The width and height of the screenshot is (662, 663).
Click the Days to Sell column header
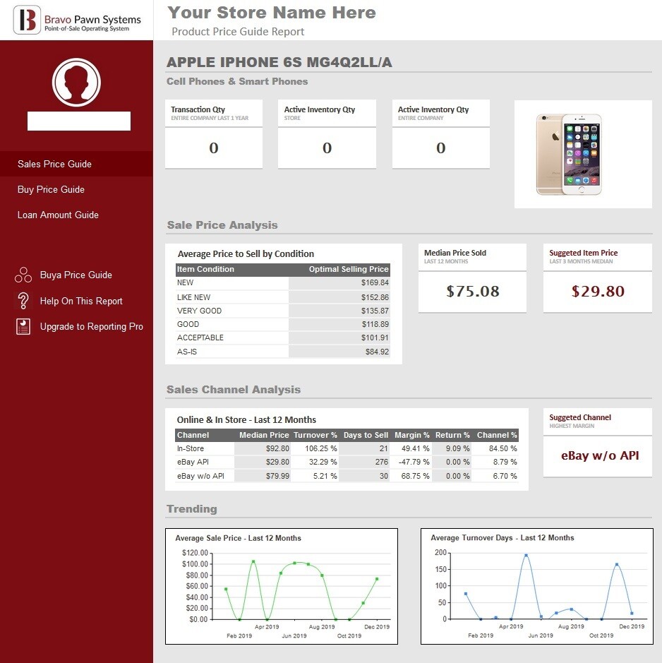click(366, 435)
